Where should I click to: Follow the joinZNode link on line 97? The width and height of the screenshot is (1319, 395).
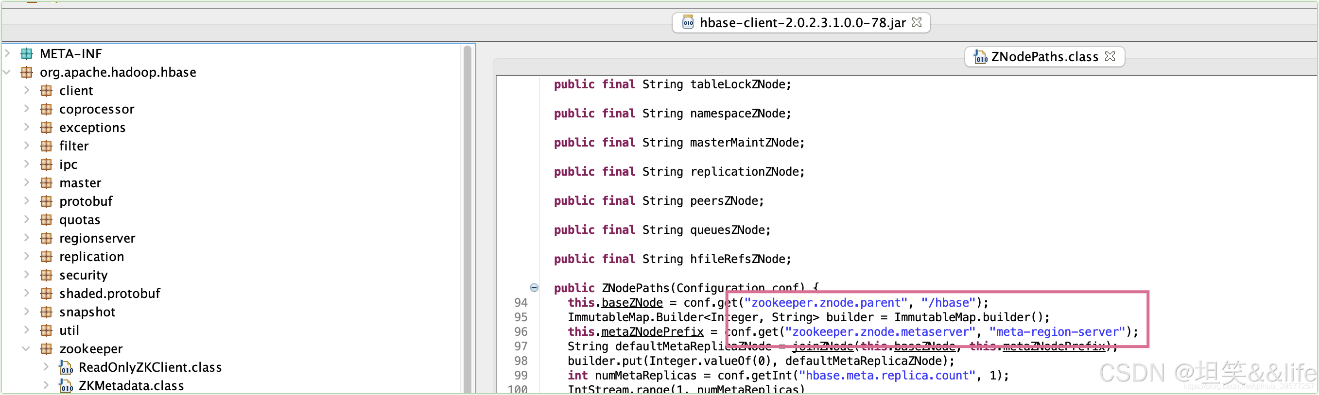coord(822,346)
